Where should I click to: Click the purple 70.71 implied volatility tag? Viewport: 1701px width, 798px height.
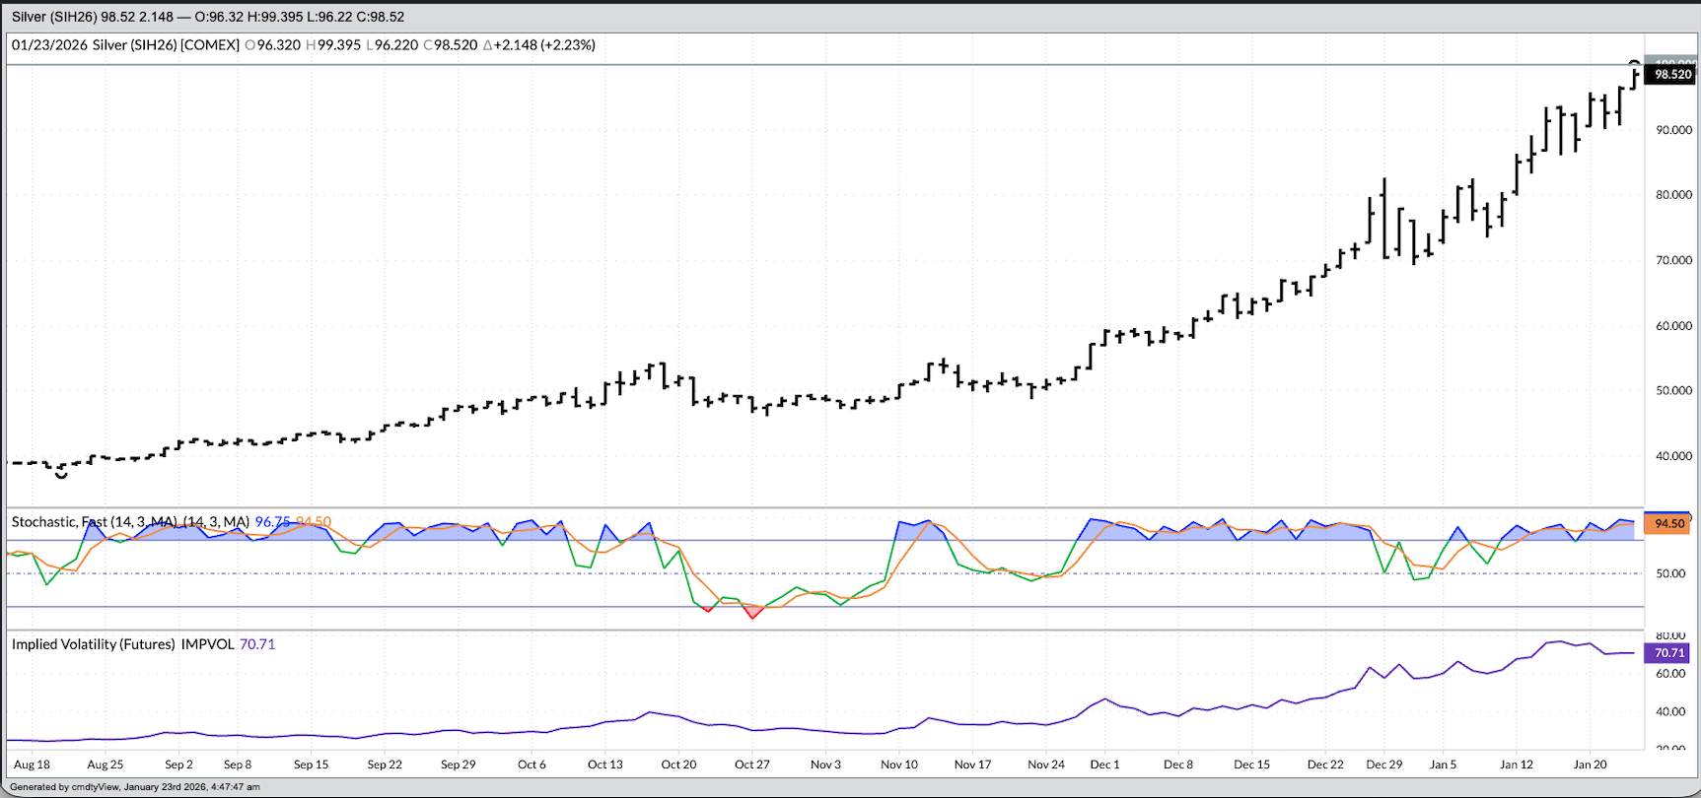point(1668,653)
